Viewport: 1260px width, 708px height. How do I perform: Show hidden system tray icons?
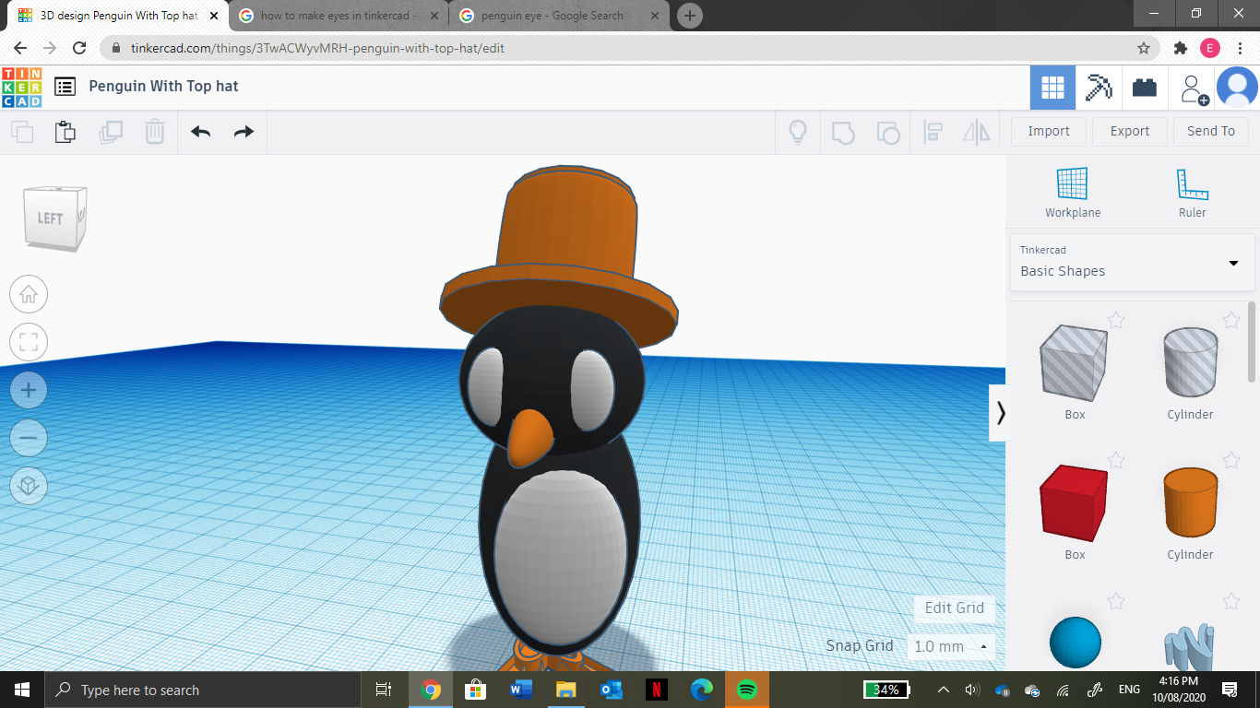pyautogui.click(x=943, y=690)
